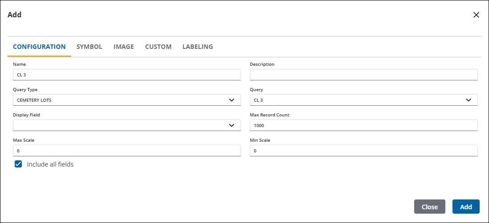Focus the Max Scale input box

click(x=126, y=151)
